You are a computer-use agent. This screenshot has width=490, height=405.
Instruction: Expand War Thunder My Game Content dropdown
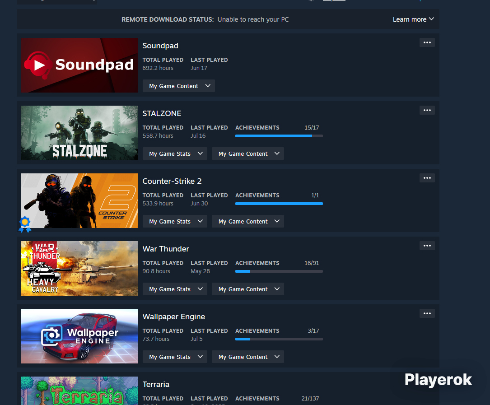[x=248, y=289]
